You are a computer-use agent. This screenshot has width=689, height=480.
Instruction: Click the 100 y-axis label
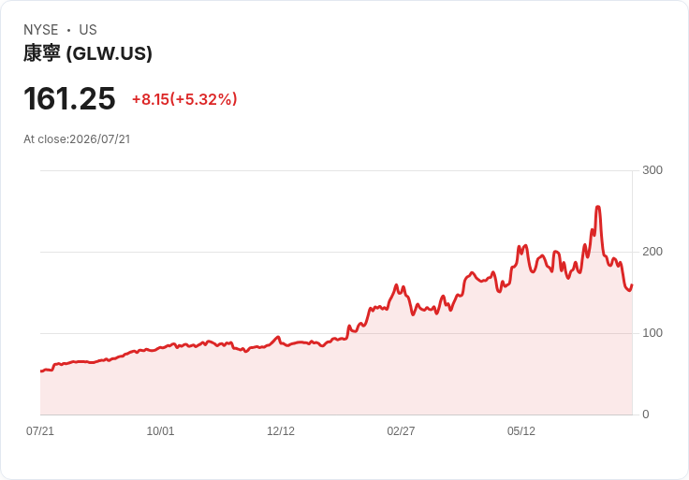652,333
